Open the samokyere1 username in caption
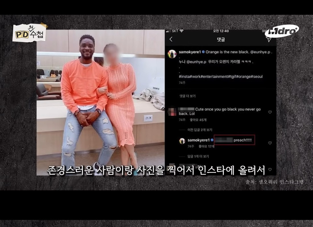Screen dimensions: 313x227 [x=190, y=52]
